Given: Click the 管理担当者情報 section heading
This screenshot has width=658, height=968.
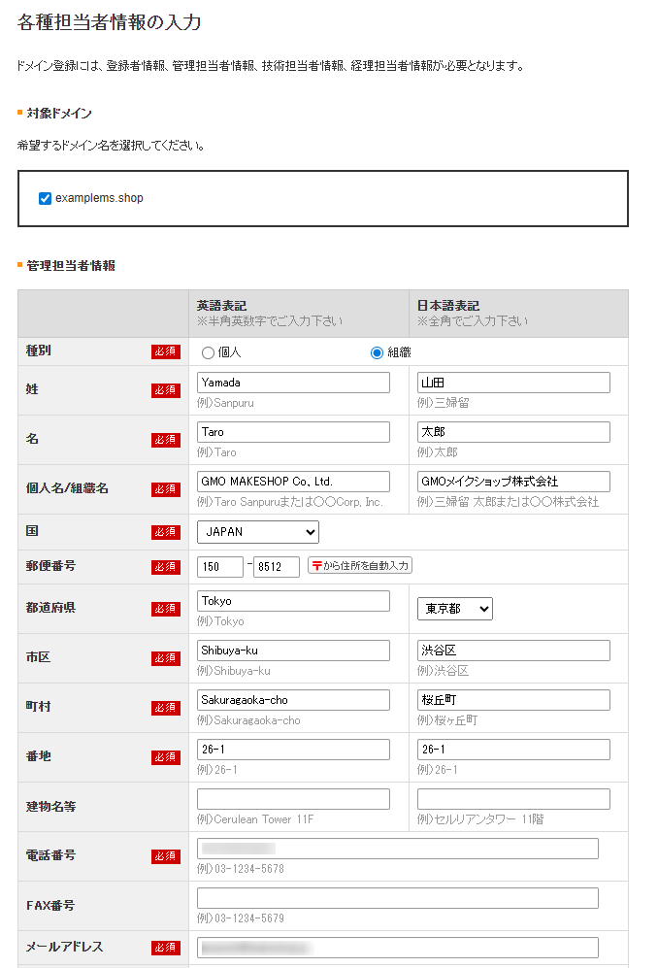Looking at the screenshot, I should click(71, 265).
